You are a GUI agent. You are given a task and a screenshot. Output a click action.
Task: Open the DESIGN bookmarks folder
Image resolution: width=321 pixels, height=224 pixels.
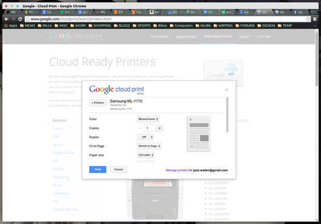(266, 25)
